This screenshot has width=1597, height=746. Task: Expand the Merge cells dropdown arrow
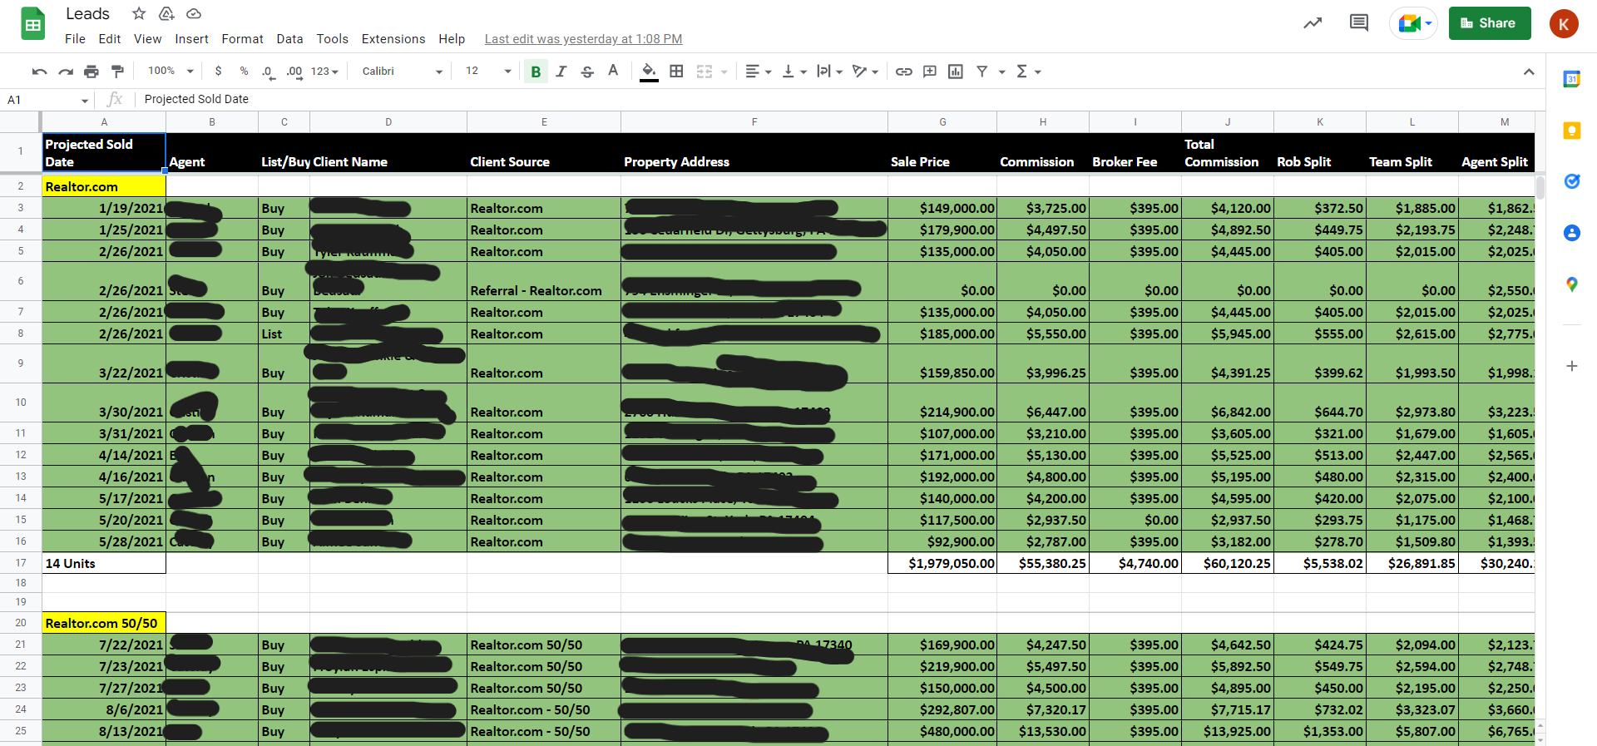724,72
